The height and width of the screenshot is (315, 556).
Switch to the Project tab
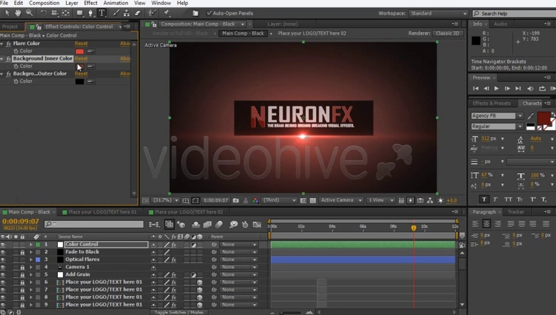[10, 27]
